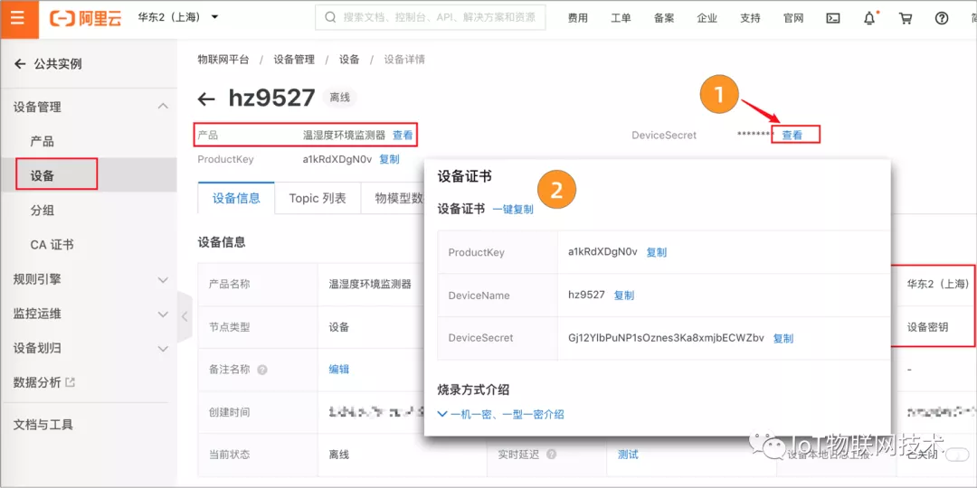Collapse the sidebar with the handle arrow
The width and height of the screenshot is (977, 488).
coord(185,316)
